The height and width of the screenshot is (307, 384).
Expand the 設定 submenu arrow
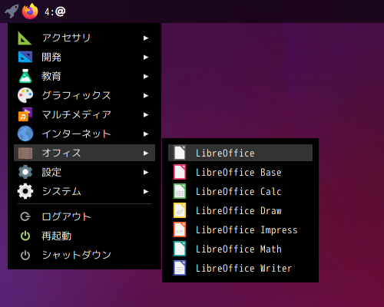[x=146, y=173]
